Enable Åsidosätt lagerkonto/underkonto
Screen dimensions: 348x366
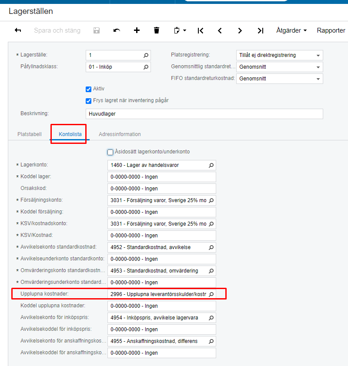click(x=110, y=152)
